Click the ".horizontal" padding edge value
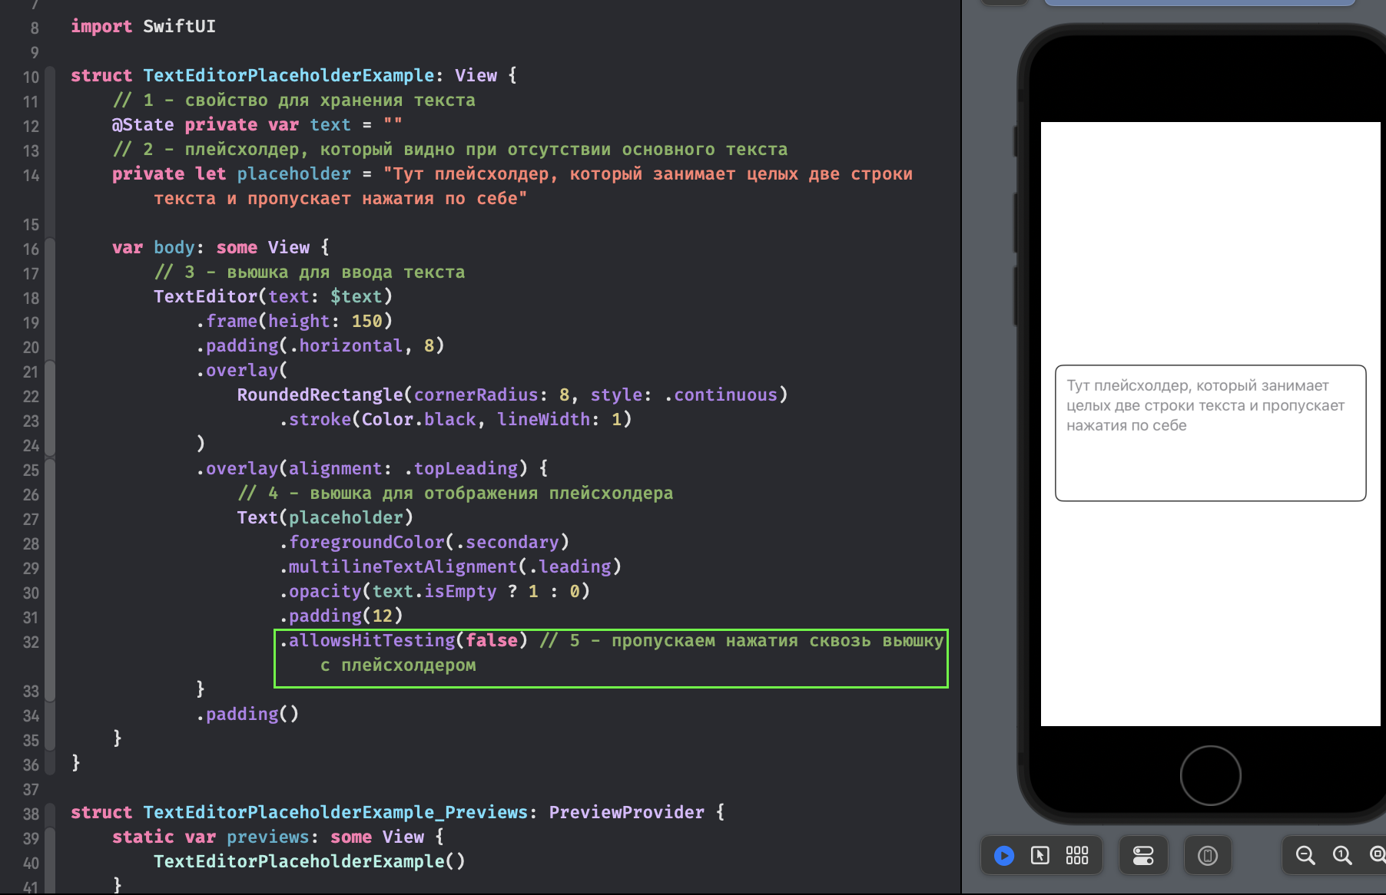This screenshot has height=895, width=1386. click(346, 345)
